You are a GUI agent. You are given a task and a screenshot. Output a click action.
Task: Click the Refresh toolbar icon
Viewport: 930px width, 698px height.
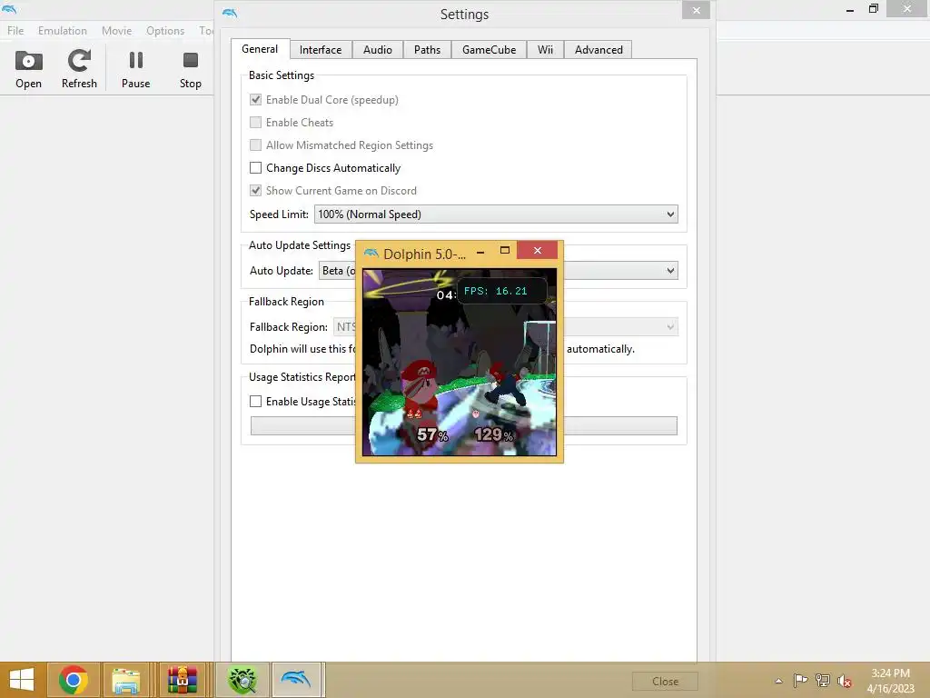tap(79, 69)
